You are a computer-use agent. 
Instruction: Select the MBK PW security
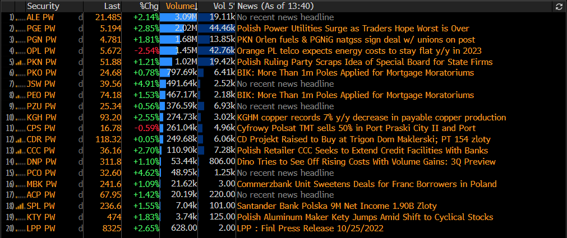(42, 184)
